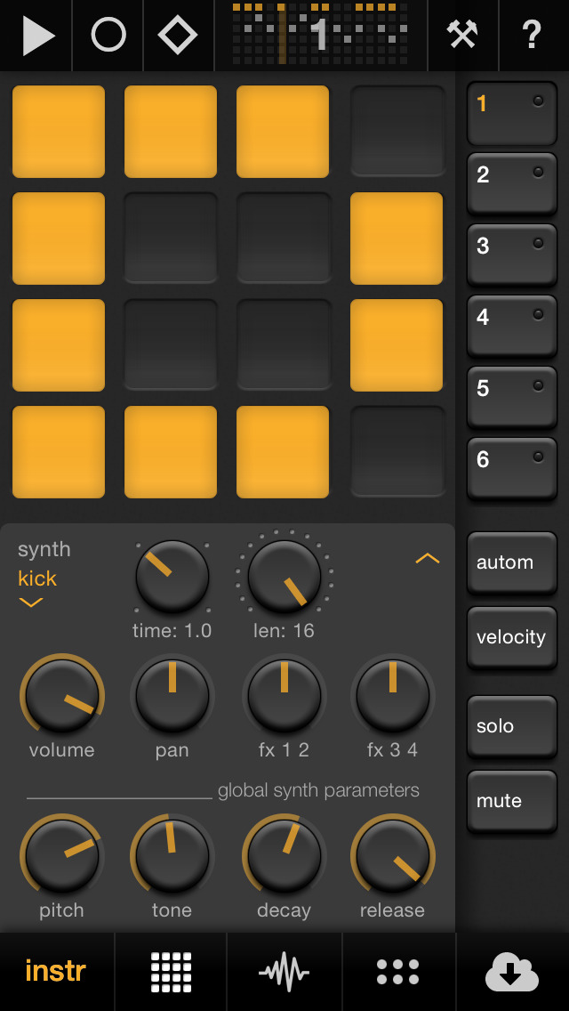569x1011 pixels.
Task: Select track 2 button
Action: click(x=511, y=184)
